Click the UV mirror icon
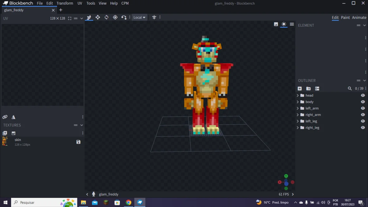 click(13, 117)
